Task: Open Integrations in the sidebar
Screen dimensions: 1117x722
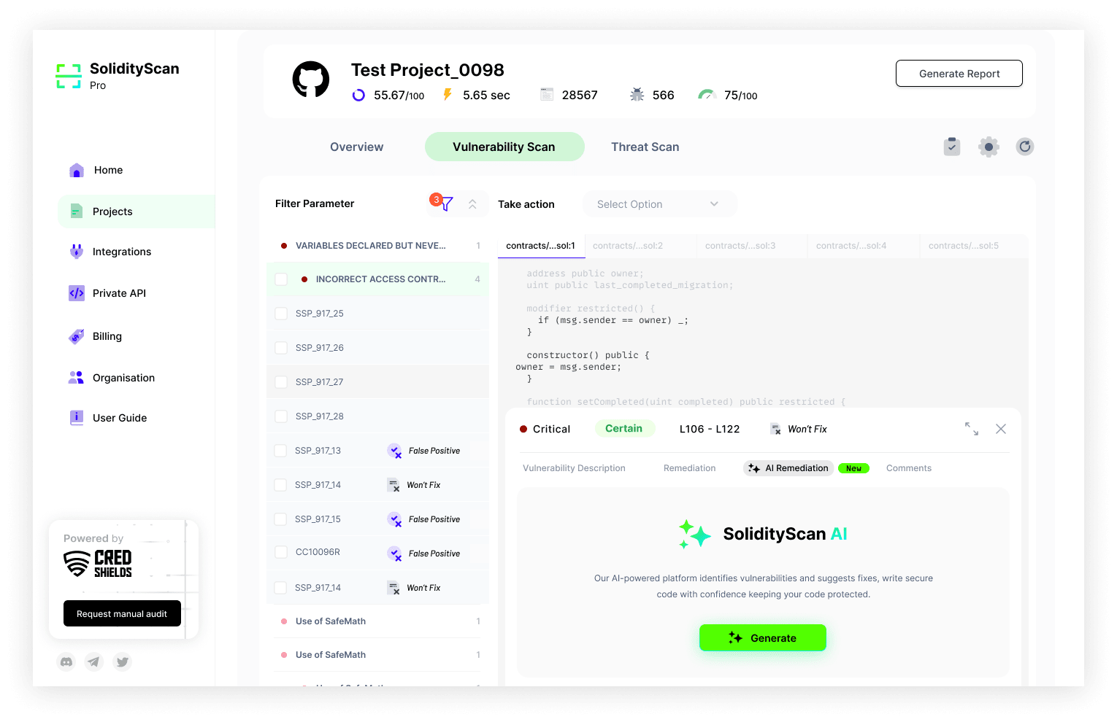Action: (x=121, y=252)
